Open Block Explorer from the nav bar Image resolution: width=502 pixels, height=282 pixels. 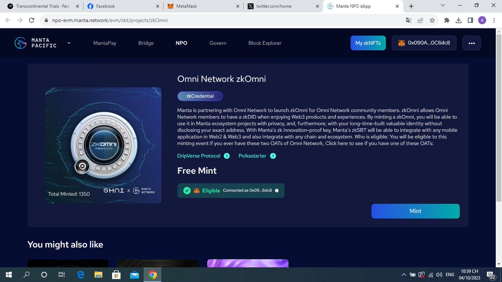tap(265, 43)
